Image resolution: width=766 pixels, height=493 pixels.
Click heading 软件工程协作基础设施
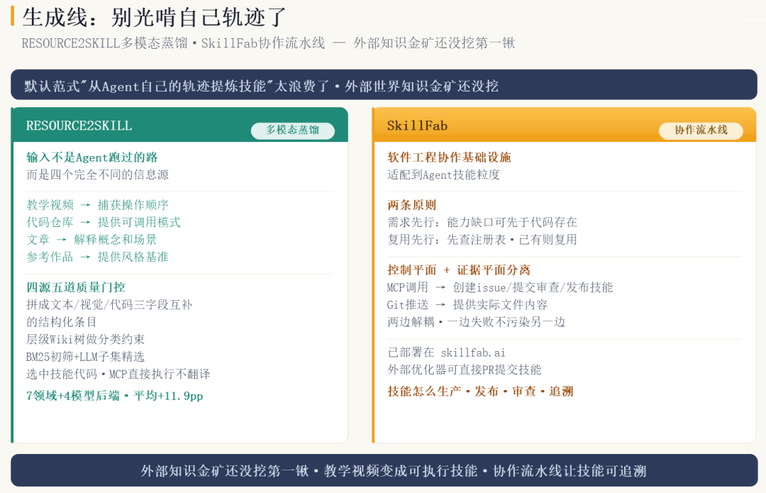pyautogui.click(x=449, y=157)
